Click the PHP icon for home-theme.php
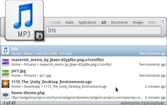Viewport: 167px width, 105px height. click(x=6, y=95)
